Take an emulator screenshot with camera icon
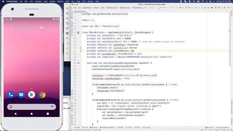 pyautogui.click(x=67, y=33)
